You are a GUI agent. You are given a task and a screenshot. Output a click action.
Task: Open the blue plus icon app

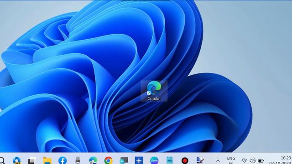click(139, 160)
